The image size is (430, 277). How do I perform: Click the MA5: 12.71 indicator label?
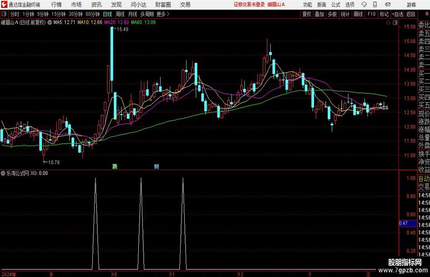tap(64, 22)
